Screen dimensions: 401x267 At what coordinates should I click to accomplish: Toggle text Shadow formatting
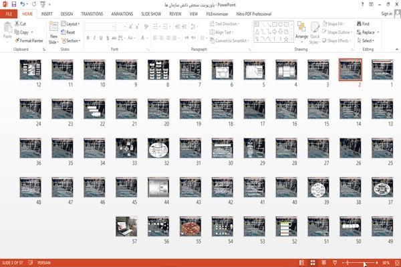click(x=108, y=38)
